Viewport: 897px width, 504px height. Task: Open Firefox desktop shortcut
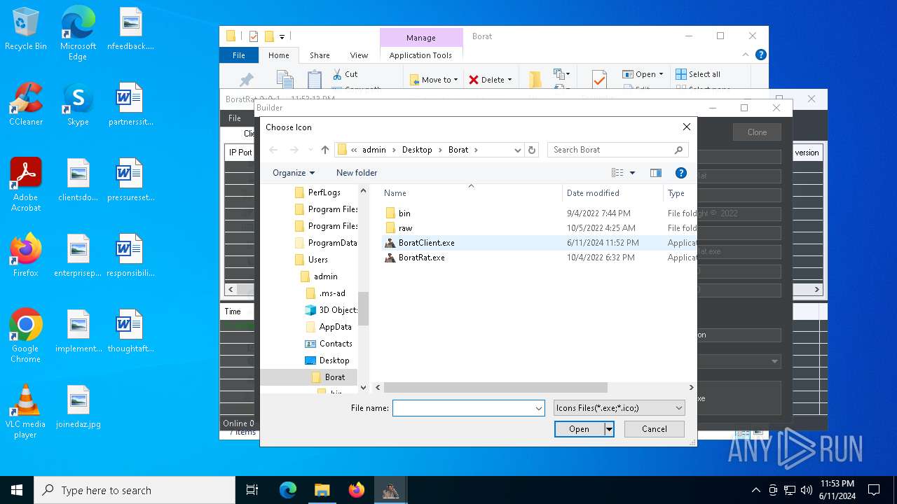pyautogui.click(x=26, y=255)
